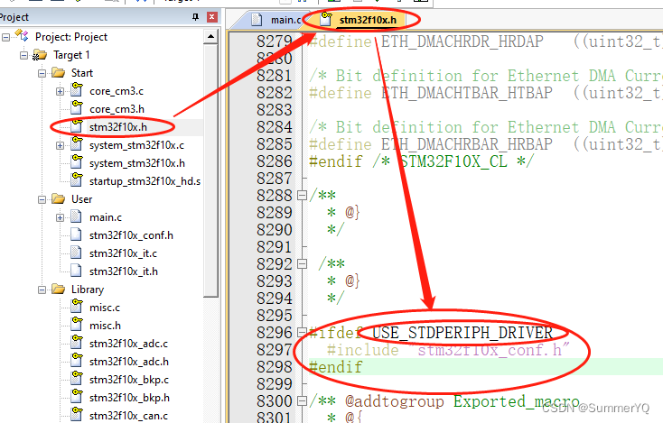Collapse the #ifdef fold at line 8296
Image resolution: width=663 pixels, height=423 pixels.
click(x=302, y=333)
